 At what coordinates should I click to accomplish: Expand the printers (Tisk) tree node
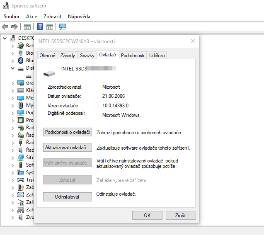[12, 180]
